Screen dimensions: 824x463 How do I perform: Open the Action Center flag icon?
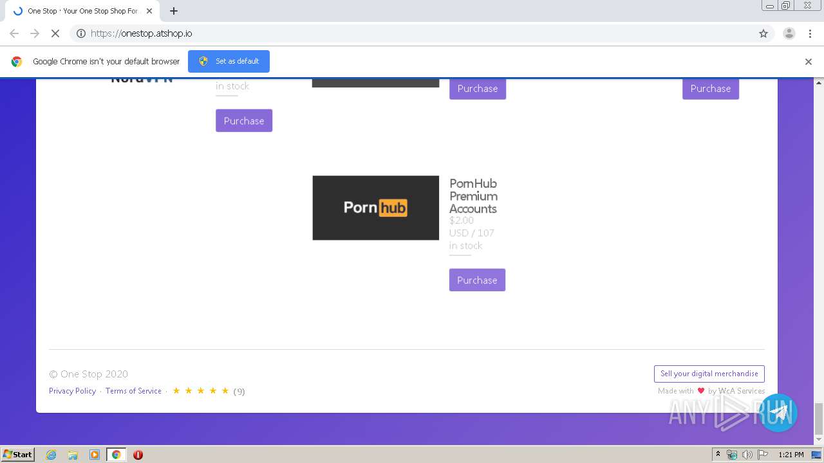[x=762, y=455]
